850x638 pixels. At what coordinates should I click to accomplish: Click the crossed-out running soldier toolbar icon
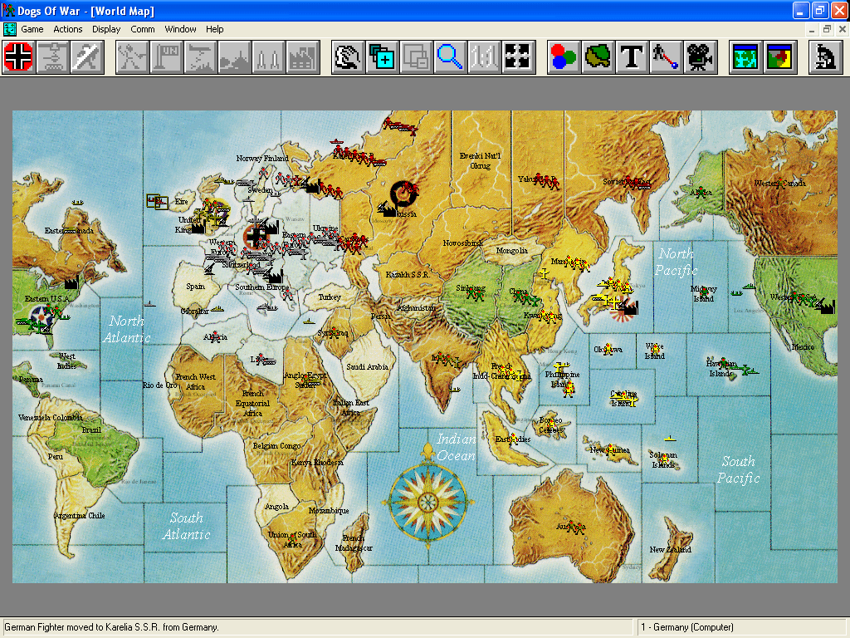click(86, 57)
